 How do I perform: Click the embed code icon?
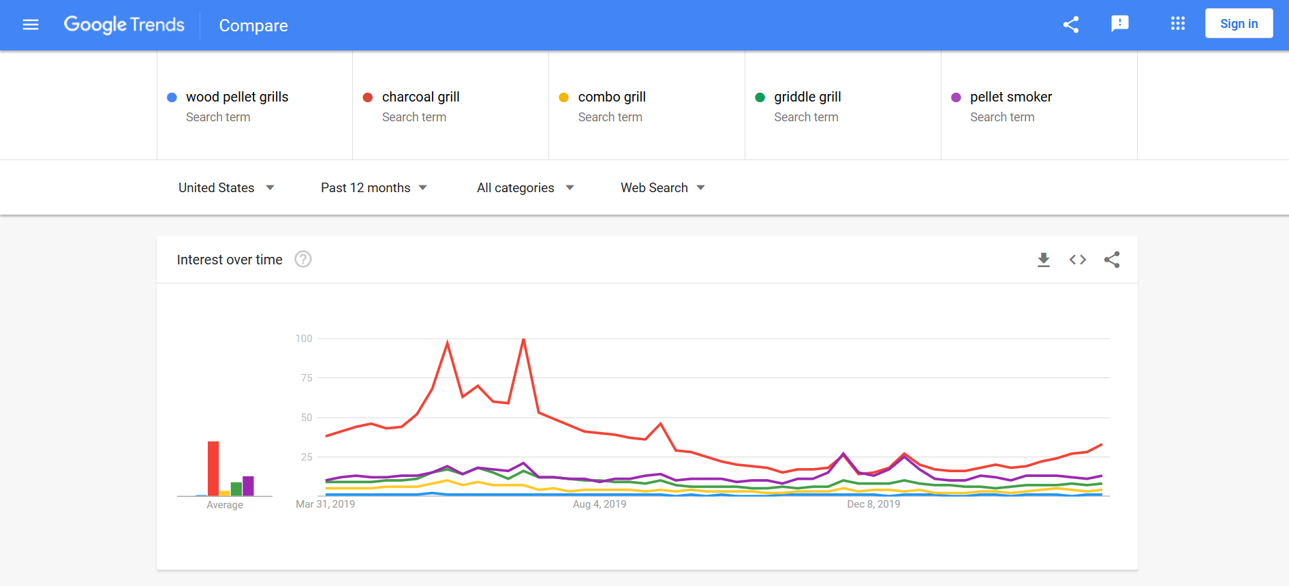point(1077,260)
